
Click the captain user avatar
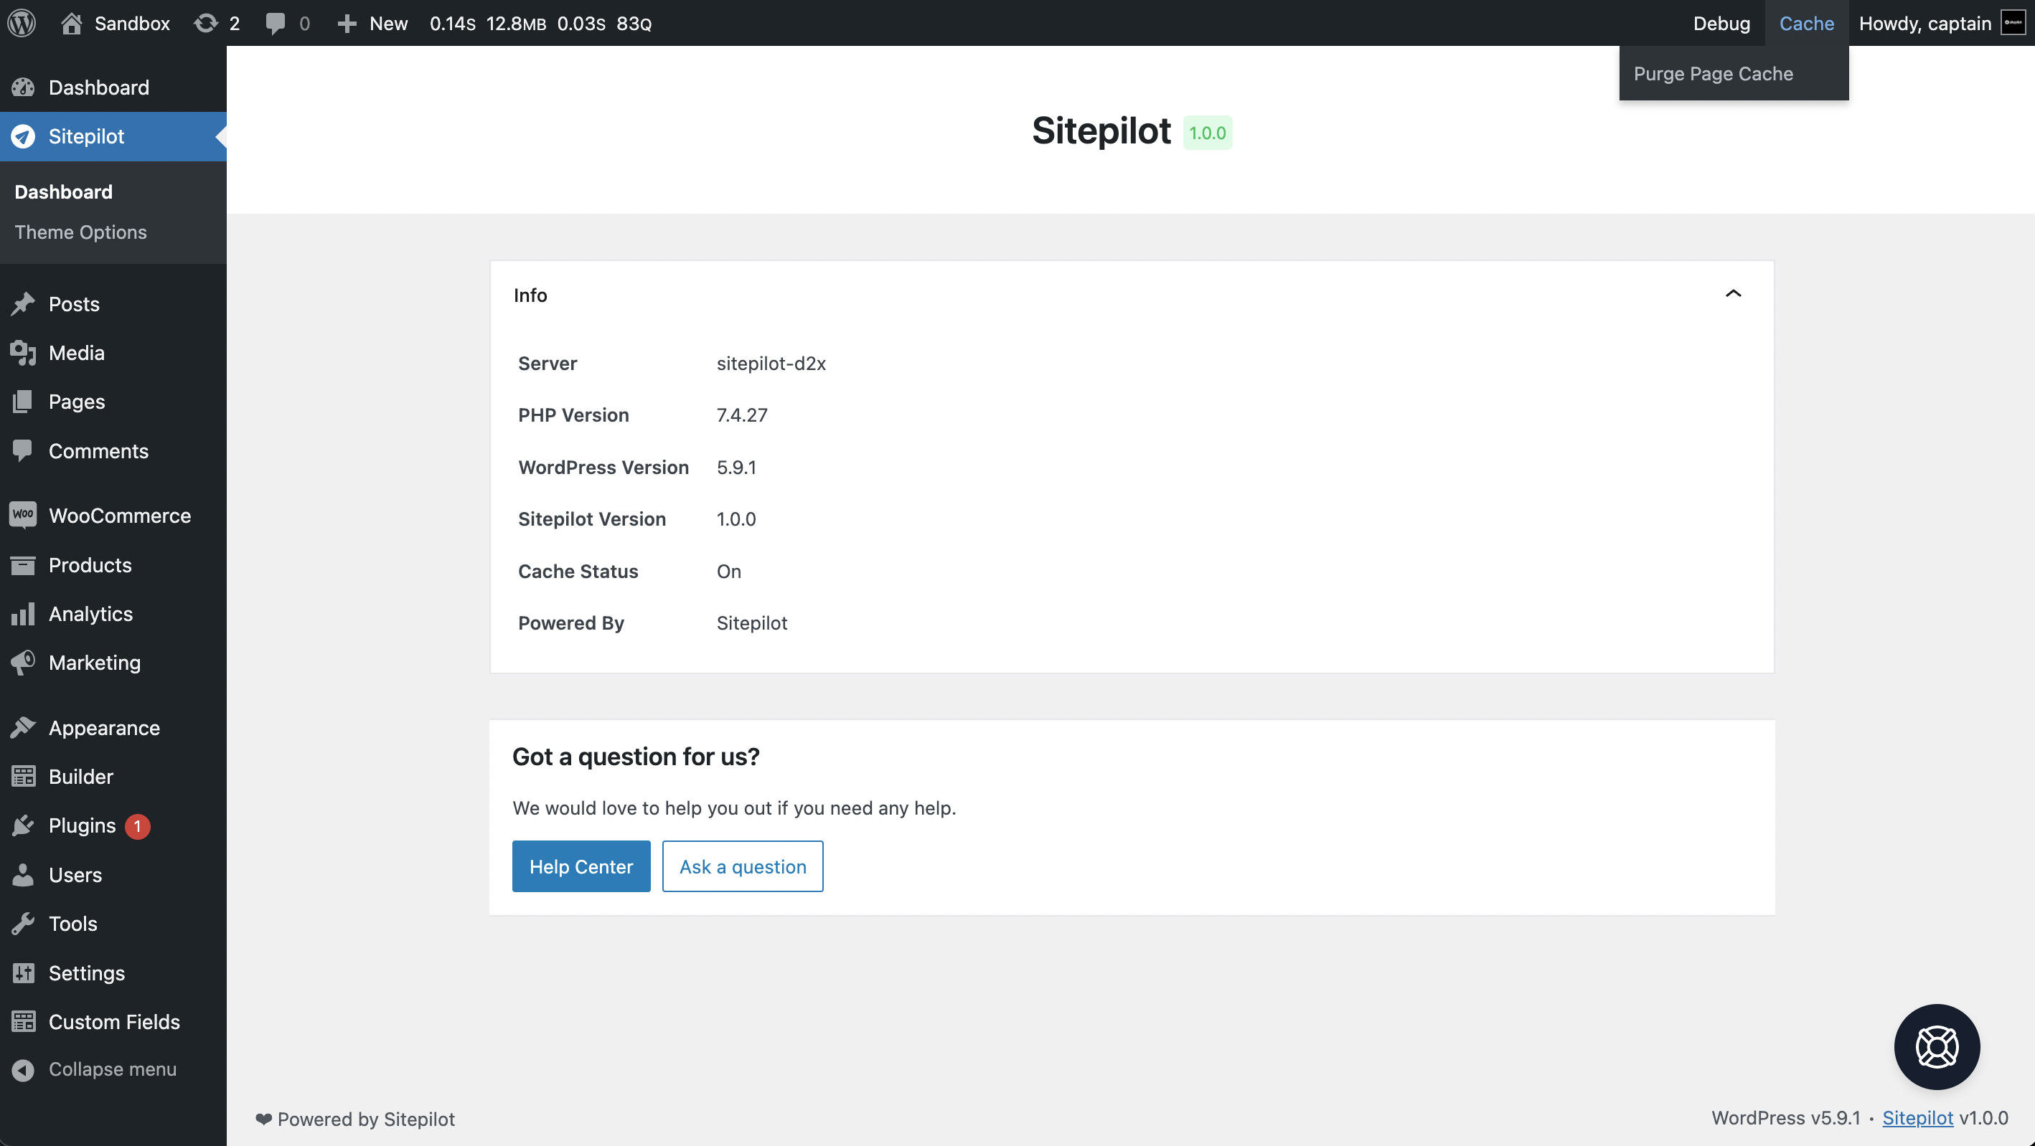tap(2013, 23)
